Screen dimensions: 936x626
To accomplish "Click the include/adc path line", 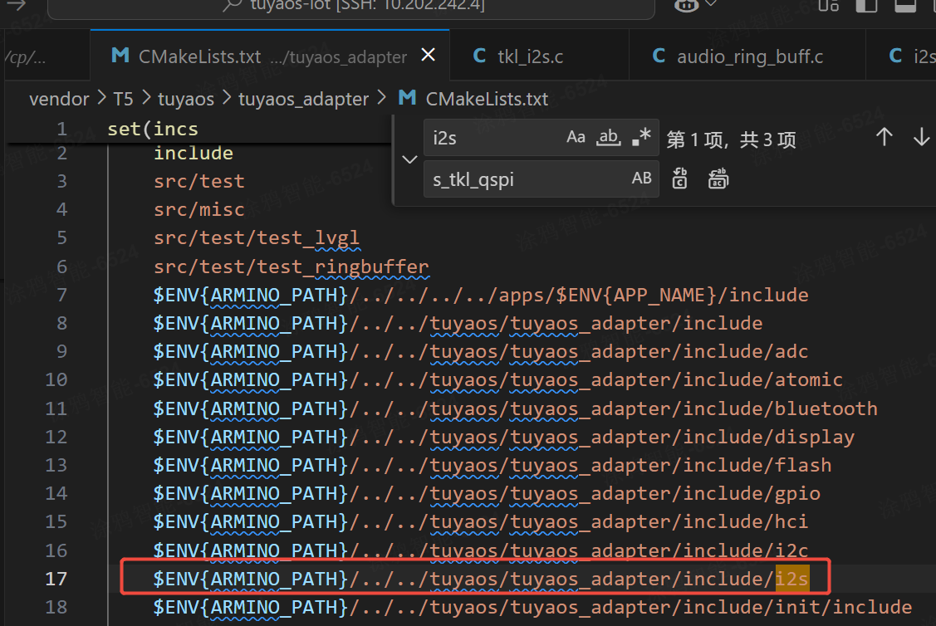I will [x=481, y=351].
